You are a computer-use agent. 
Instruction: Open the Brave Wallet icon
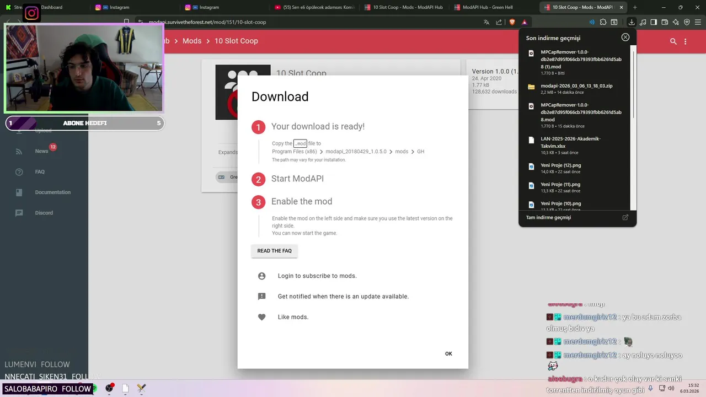pos(665,22)
